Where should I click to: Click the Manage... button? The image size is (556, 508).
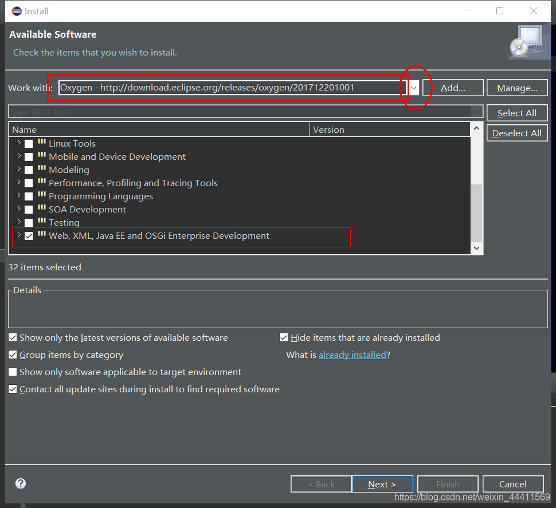[517, 88]
